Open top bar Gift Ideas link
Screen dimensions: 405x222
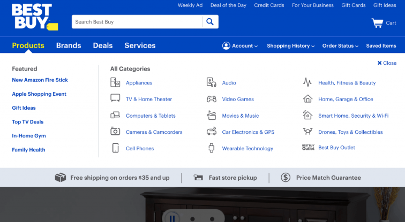(385, 5)
